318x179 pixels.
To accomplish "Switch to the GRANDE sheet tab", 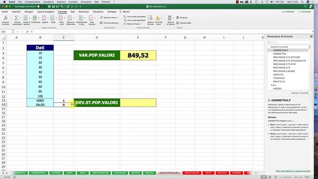I will click(237, 173).
